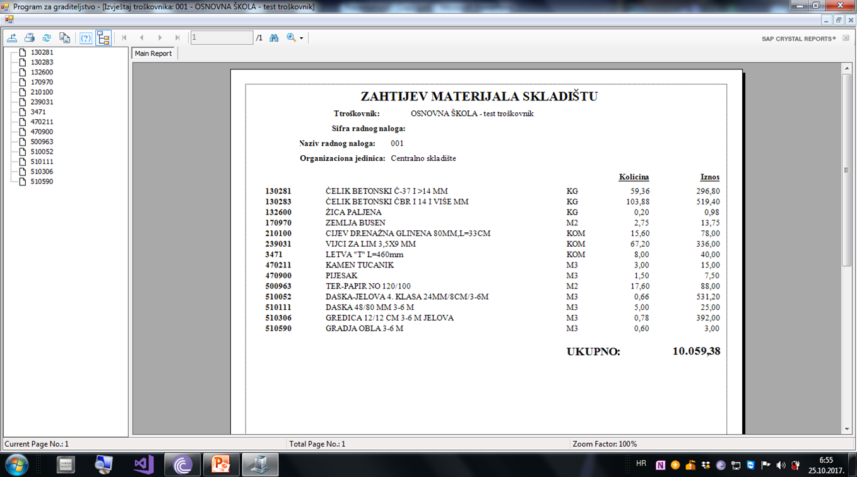This screenshot has width=857, height=477.
Task: Click GREDICA 12/12 CM 3-6 M JELOVA text
Action: point(389,318)
